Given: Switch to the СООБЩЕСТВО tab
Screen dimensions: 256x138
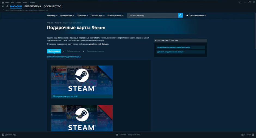Looking at the screenshot, I should pyautogui.click(x=52, y=6).
